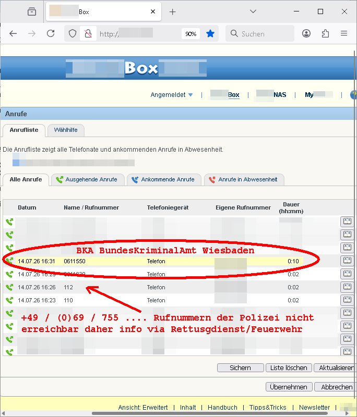Close the Box browser tab

tap(153, 11)
